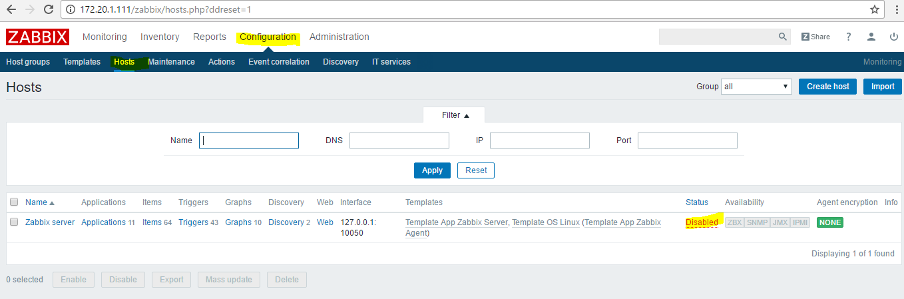Open Items link for Zabbix server
The image size is (904, 299).
click(x=152, y=222)
